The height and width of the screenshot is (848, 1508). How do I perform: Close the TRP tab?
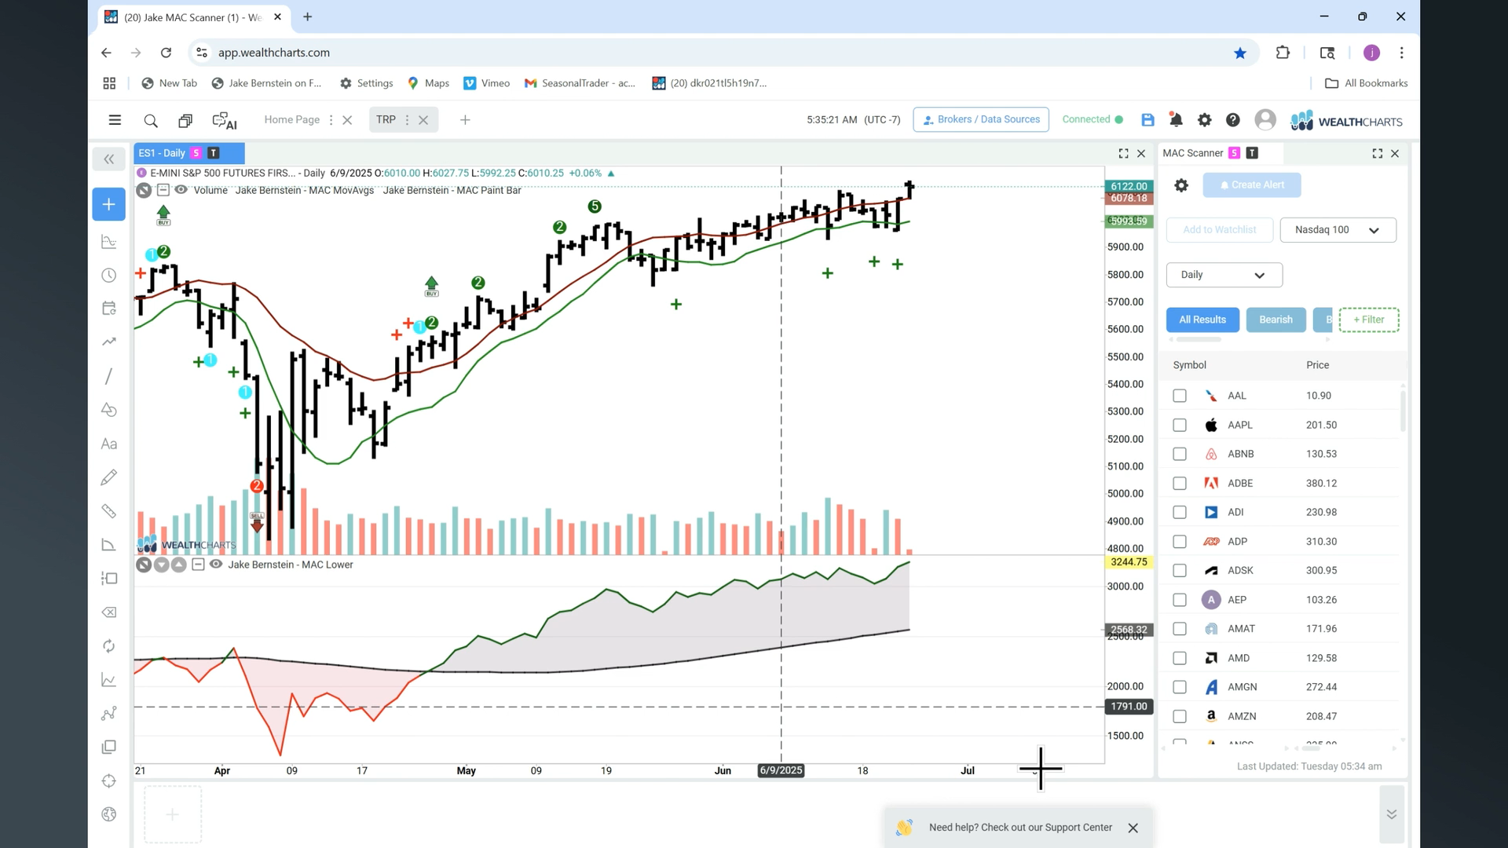(x=423, y=120)
